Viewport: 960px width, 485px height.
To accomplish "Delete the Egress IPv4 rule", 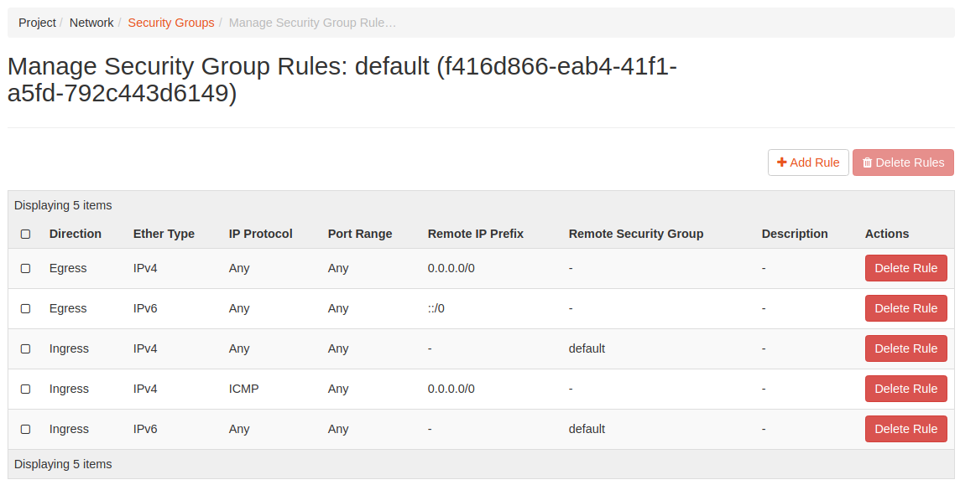I will click(905, 268).
